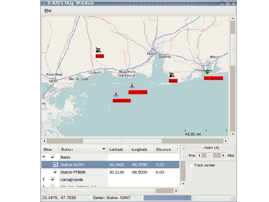Click the red Station PTBM6 map label
The height and width of the screenshot is (202, 269).
click(138, 92)
